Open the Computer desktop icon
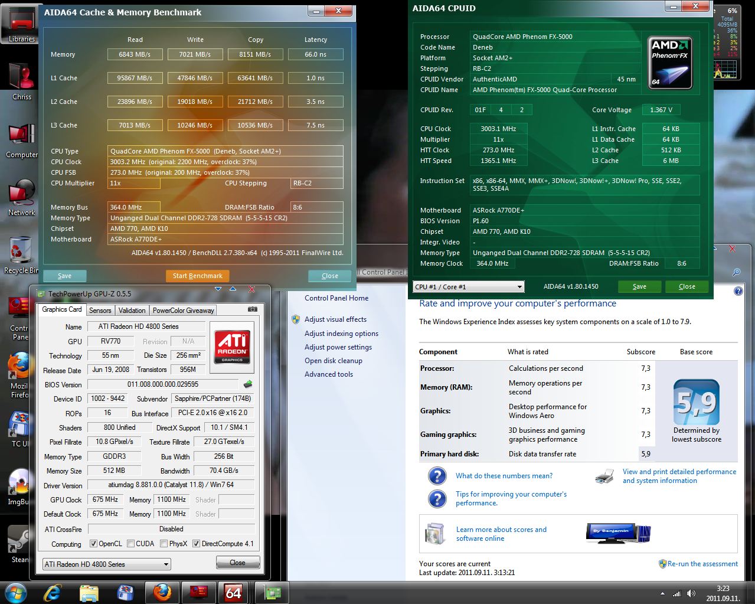The width and height of the screenshot is (755, 604). pos(22,139)
